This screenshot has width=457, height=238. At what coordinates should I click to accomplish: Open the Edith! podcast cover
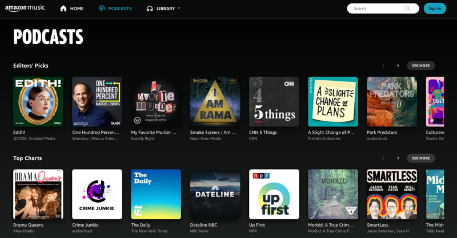coord(38,102)
